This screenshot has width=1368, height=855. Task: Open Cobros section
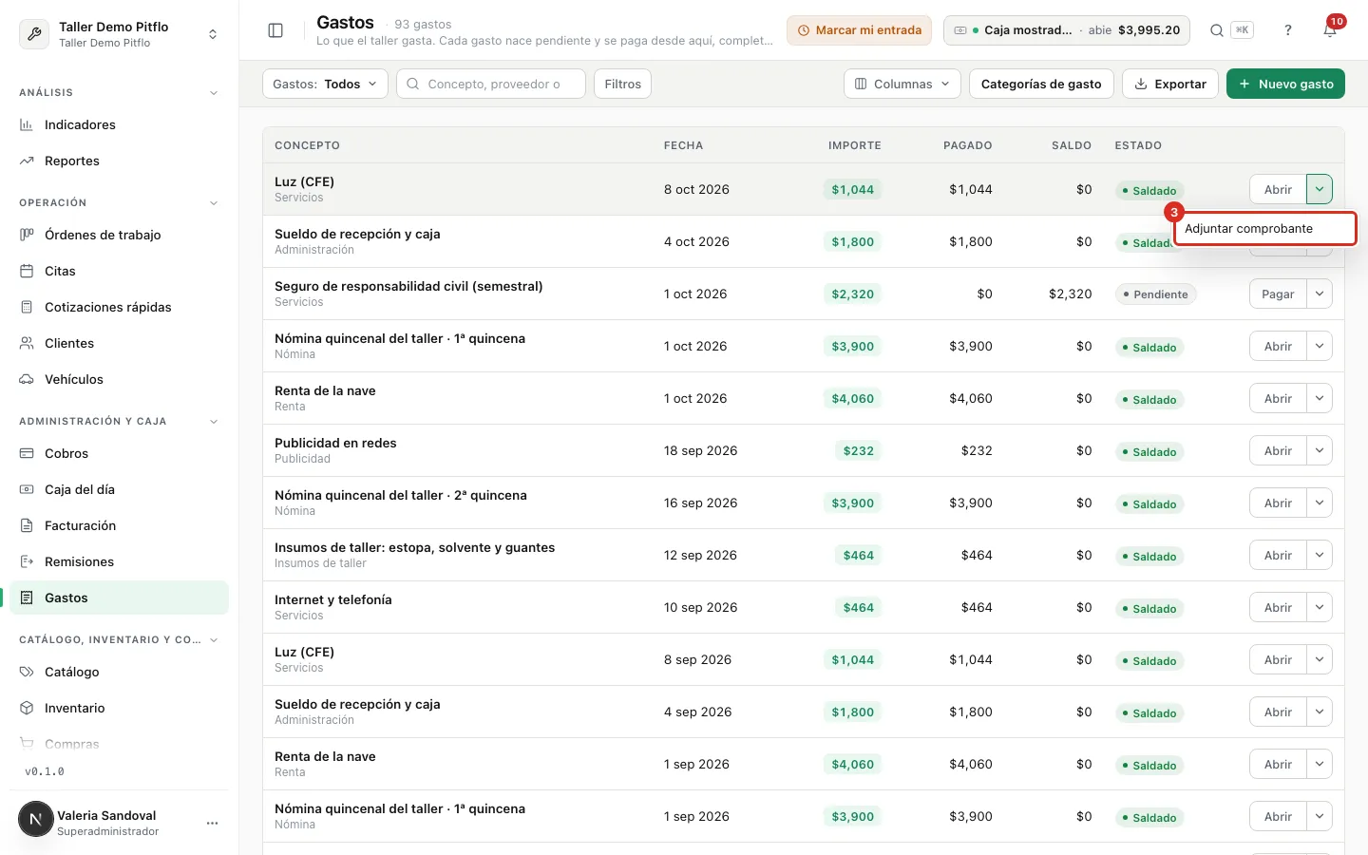[x=119, y=453]
